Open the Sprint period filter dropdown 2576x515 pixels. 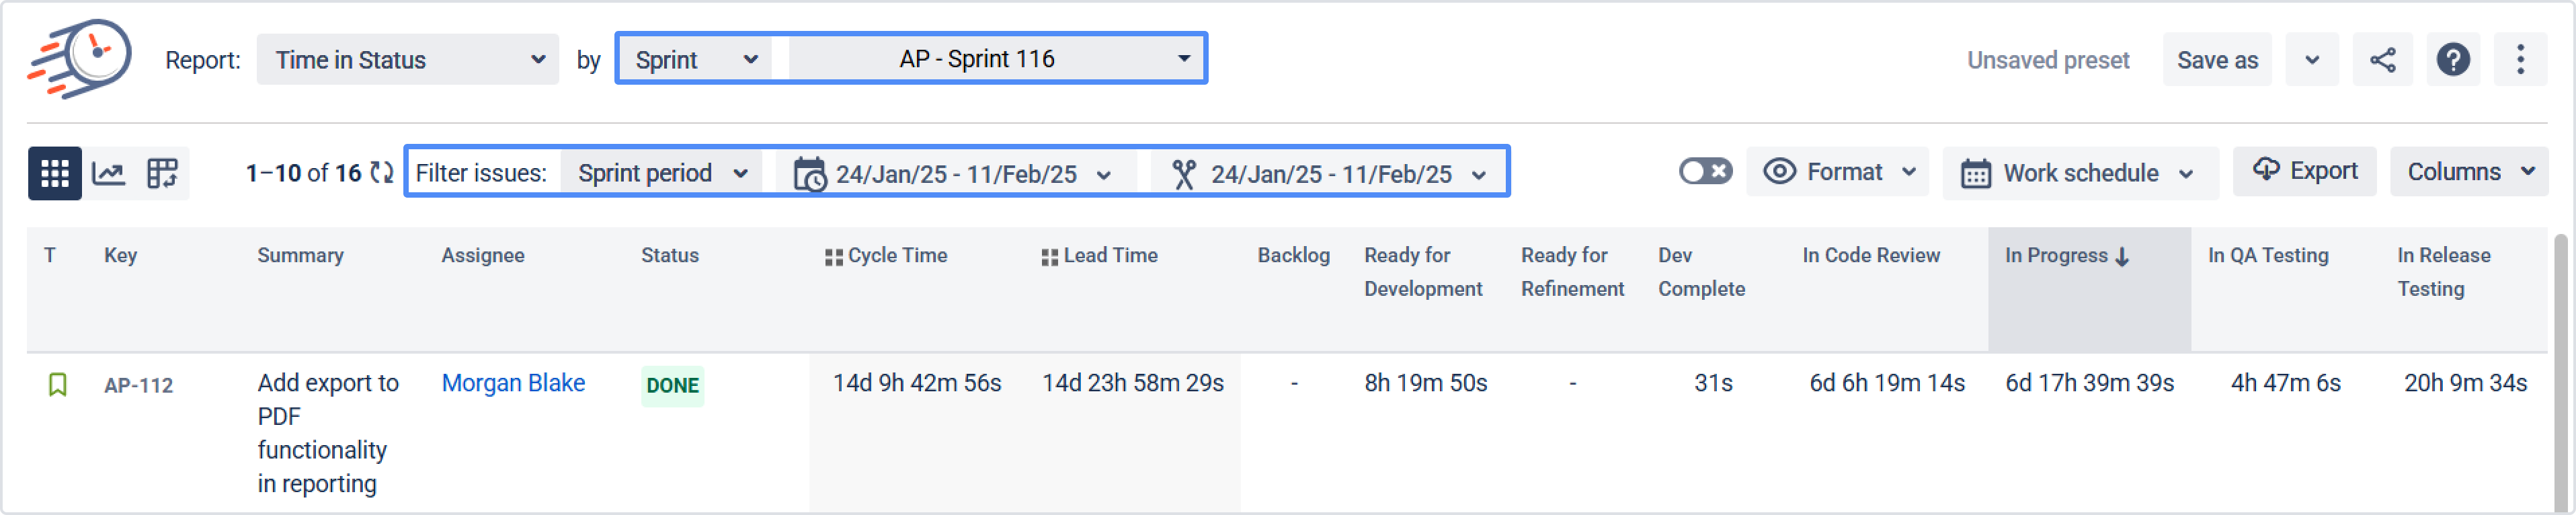pyautogui.click(x=661, y=173)
